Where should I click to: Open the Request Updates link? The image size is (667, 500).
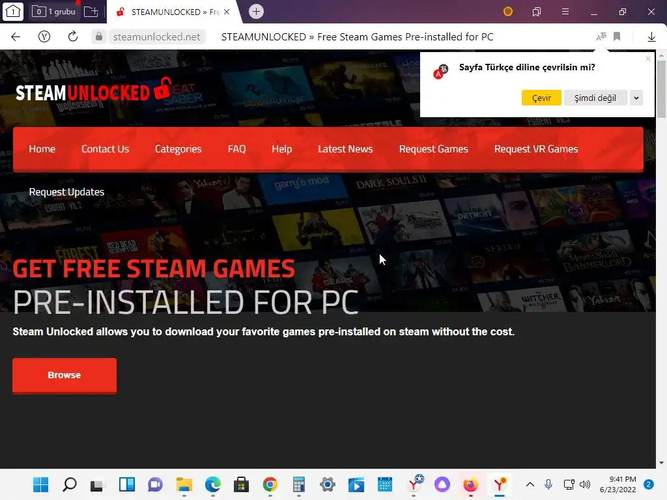(x=67, y=192)
